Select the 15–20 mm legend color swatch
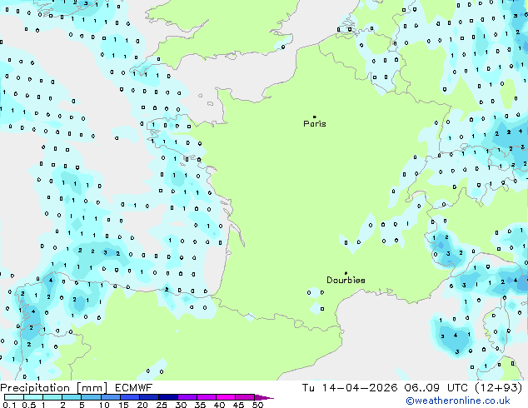The image size is (528, 408). coord(130,397)
